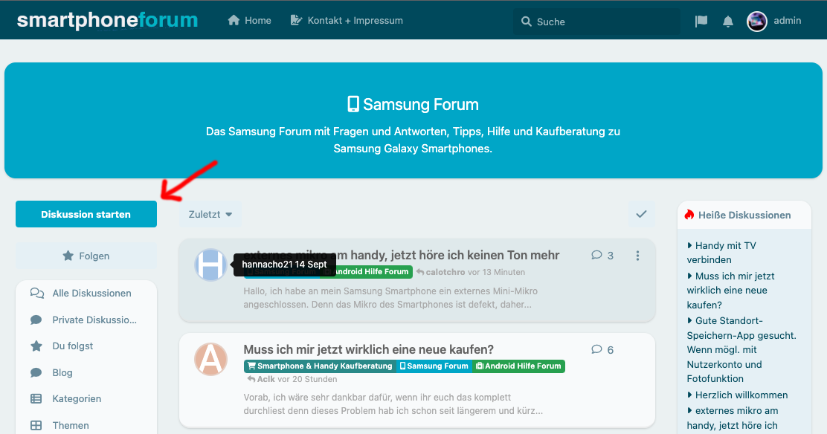
Task: Open the three-dot menu on the mikro discussion
Action: (637, 256)
